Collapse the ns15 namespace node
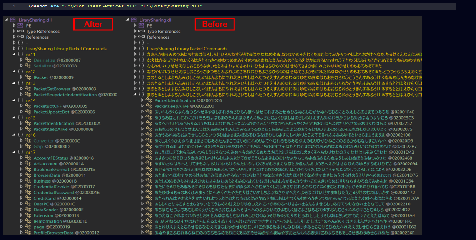This screenshot has height=240, width=476. tap(14, 118)
